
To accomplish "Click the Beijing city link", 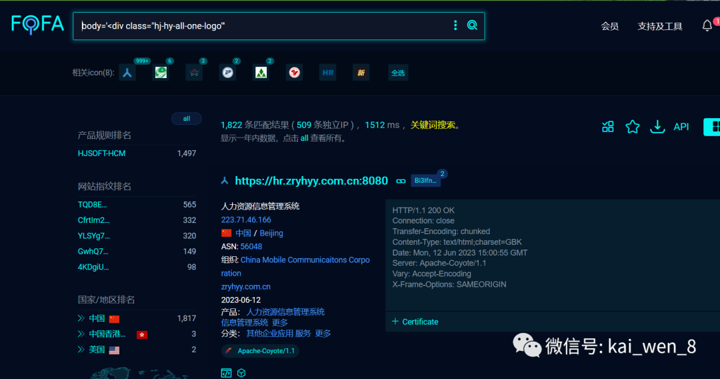I will 271,233.
